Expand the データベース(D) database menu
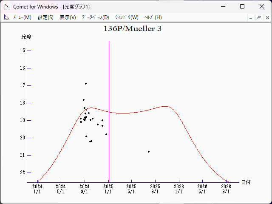272x204 pixels. click(95, 17)
